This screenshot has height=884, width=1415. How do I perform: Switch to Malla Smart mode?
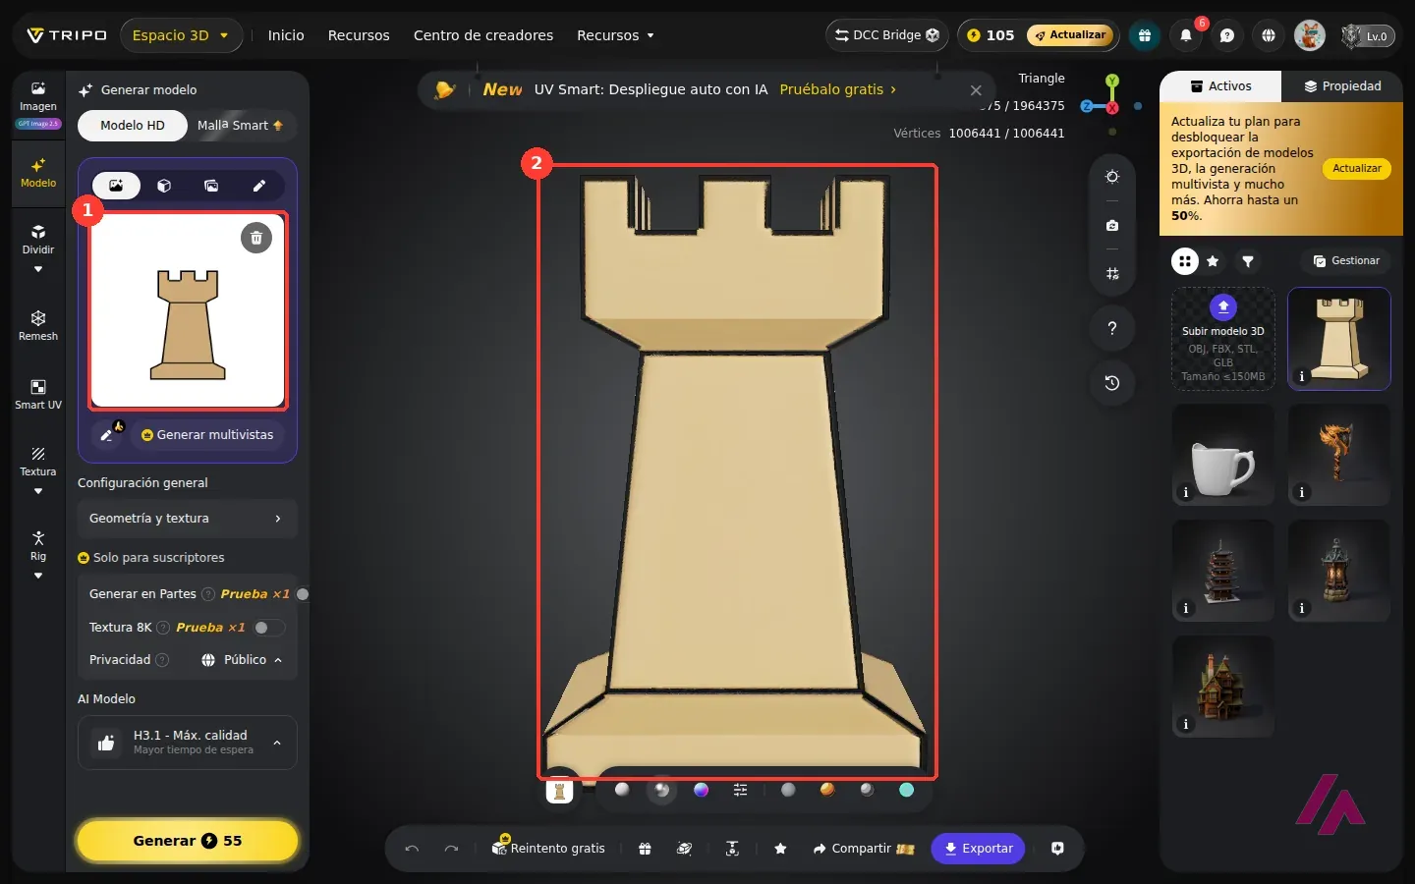point(241,126)
